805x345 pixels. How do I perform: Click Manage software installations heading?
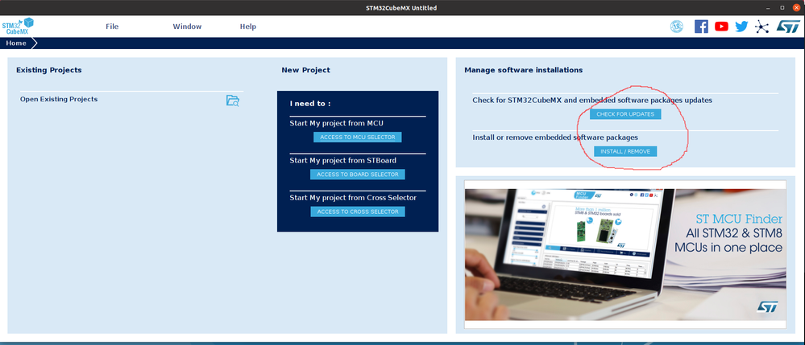524,70
